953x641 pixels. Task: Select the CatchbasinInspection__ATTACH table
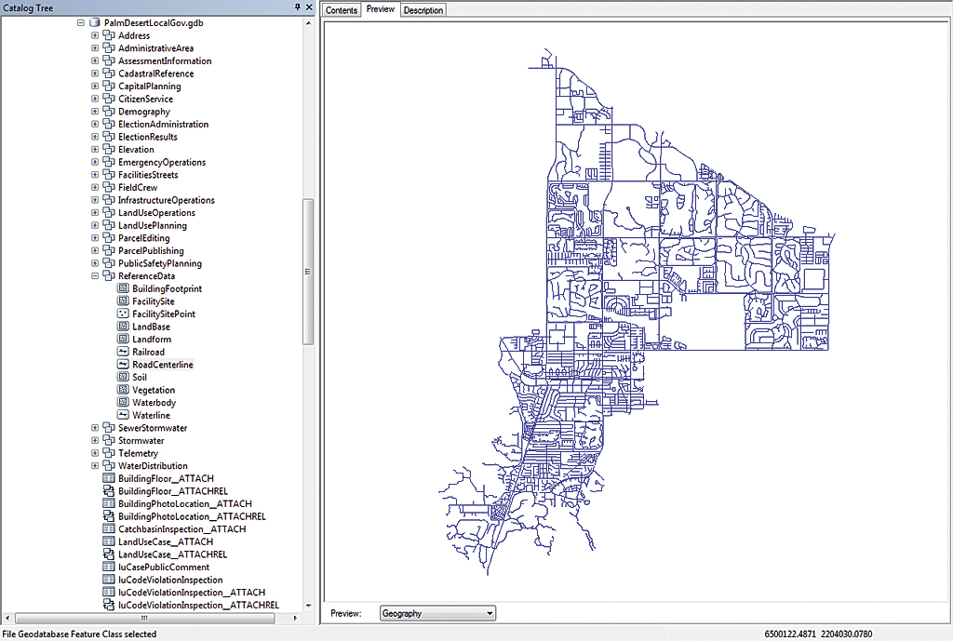tap(181, 529)
